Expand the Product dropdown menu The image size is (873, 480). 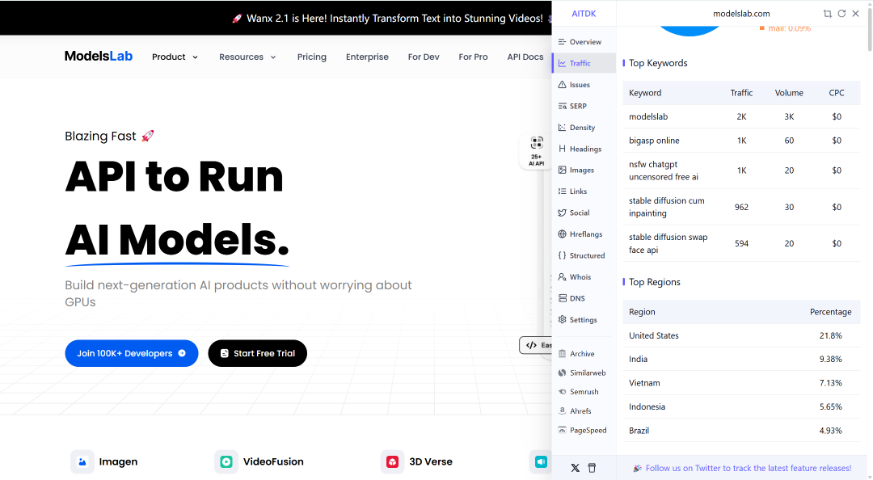[x=175, y=57]
